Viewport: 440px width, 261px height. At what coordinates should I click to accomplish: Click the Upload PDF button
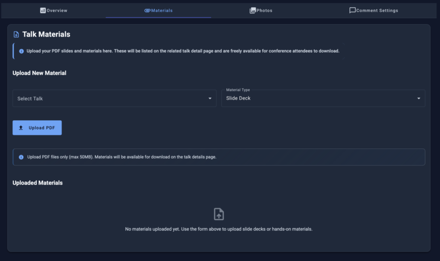[37, 128]
